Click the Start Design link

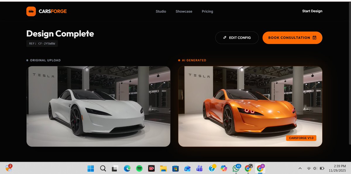click(312, 11)
